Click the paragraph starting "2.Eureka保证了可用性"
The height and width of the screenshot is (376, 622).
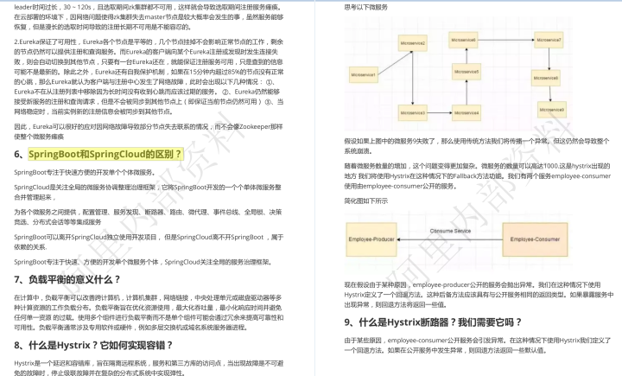tap(149, 77)
